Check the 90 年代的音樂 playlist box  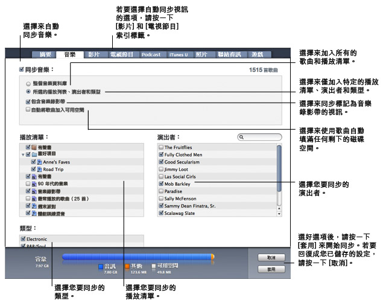click(x=28, y=183)
